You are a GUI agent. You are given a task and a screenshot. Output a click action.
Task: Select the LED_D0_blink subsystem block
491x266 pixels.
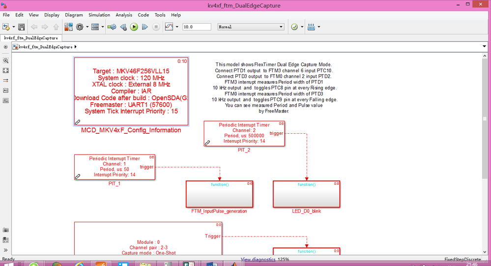(x=307, y=194)
